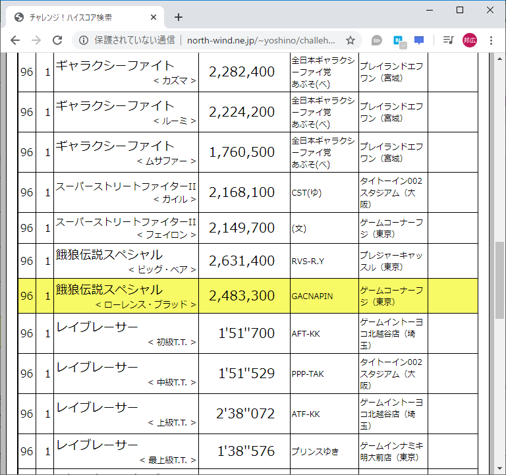Click the ＜ ローレンス・ブラッド ＞ label
This screenshot has width=506, height=475.
(x=146, y=304)
